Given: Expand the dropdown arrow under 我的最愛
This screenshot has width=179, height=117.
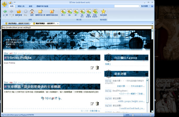Looking at the screenshot, I should [x=103, y=17].
